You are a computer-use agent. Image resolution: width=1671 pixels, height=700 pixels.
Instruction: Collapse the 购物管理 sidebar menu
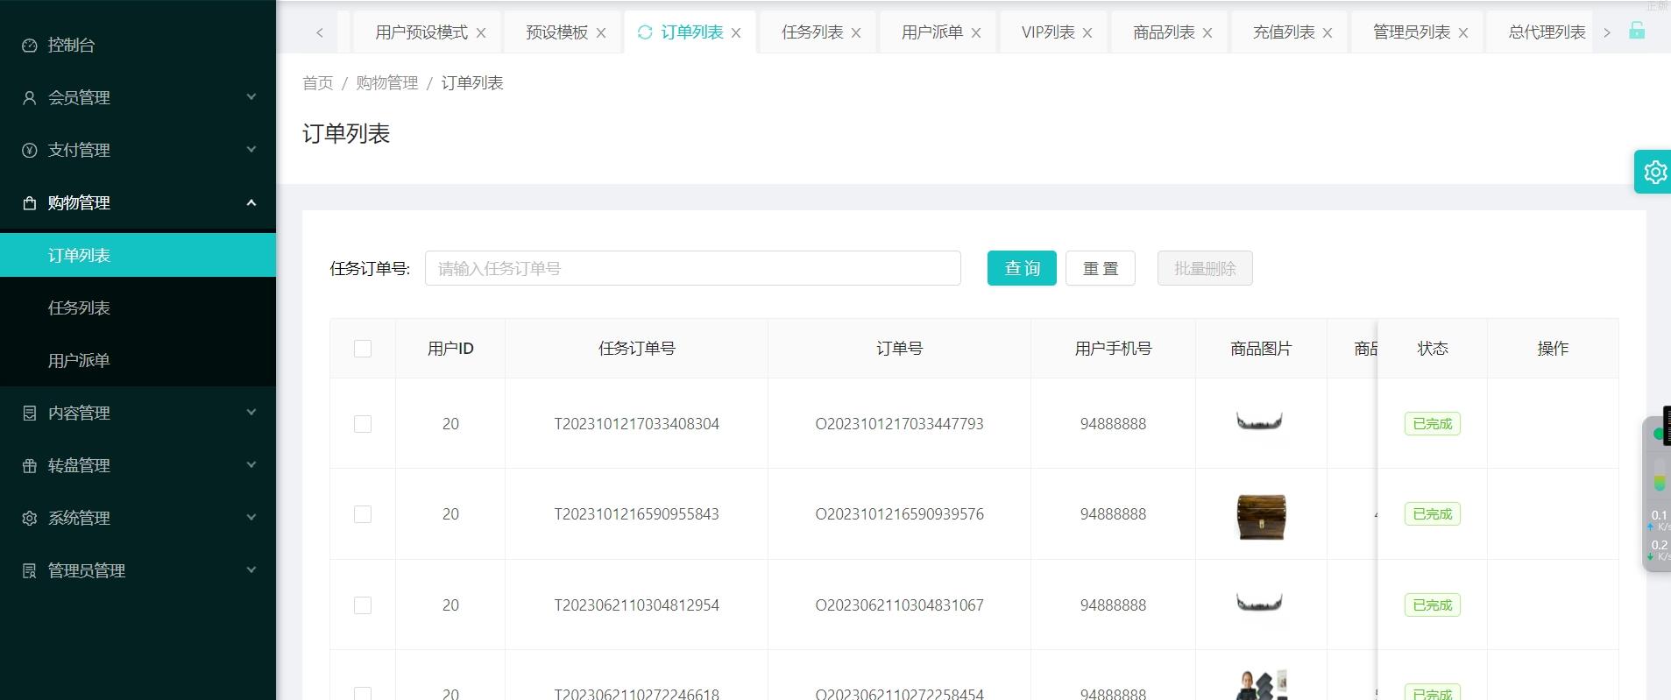pos(138,202)
